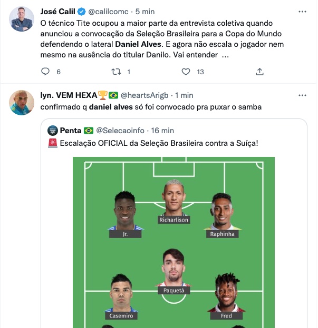Open José Calil's profile picture
318x328 pixels.
point(22,19)
